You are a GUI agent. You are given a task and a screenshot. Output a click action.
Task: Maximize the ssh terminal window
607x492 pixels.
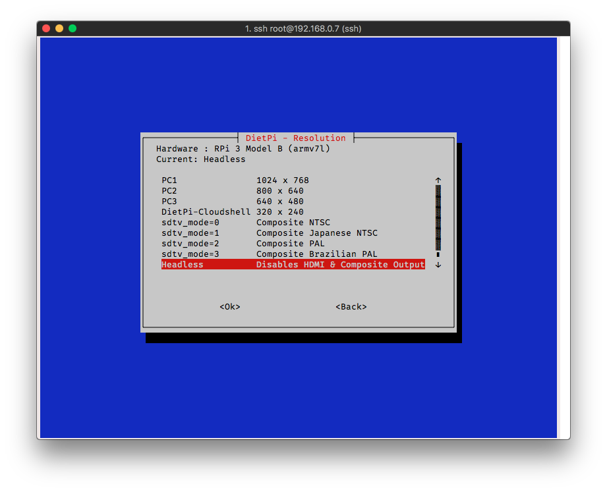(x=72, y=28)
